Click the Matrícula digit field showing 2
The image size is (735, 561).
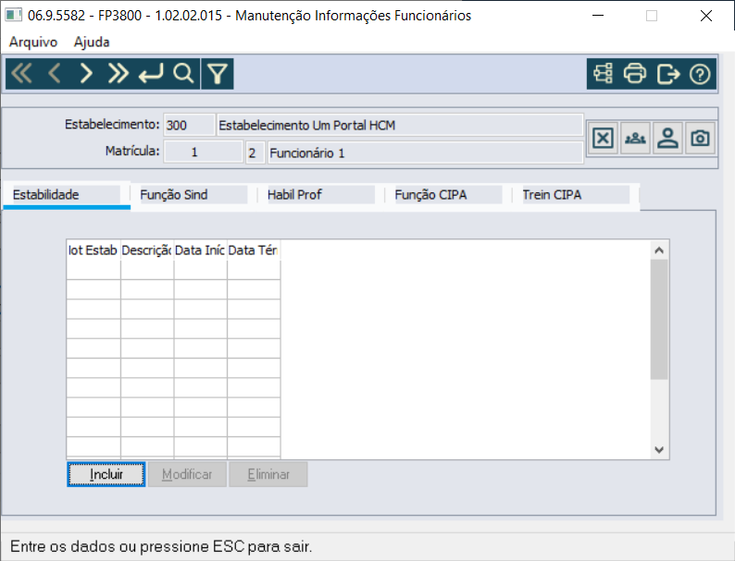[255, 152]
